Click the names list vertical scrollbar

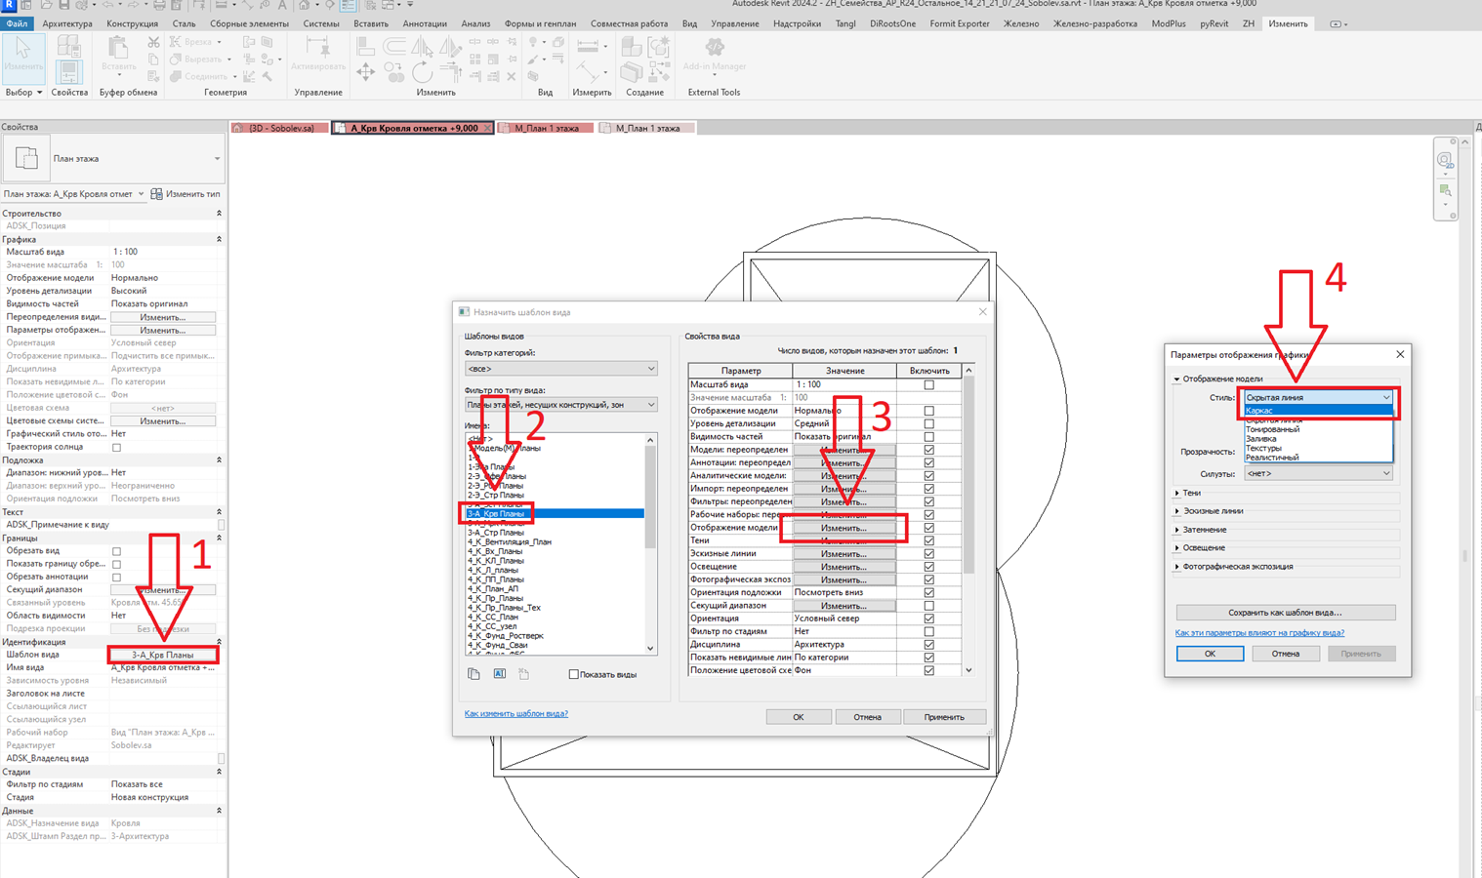(650, 544)
